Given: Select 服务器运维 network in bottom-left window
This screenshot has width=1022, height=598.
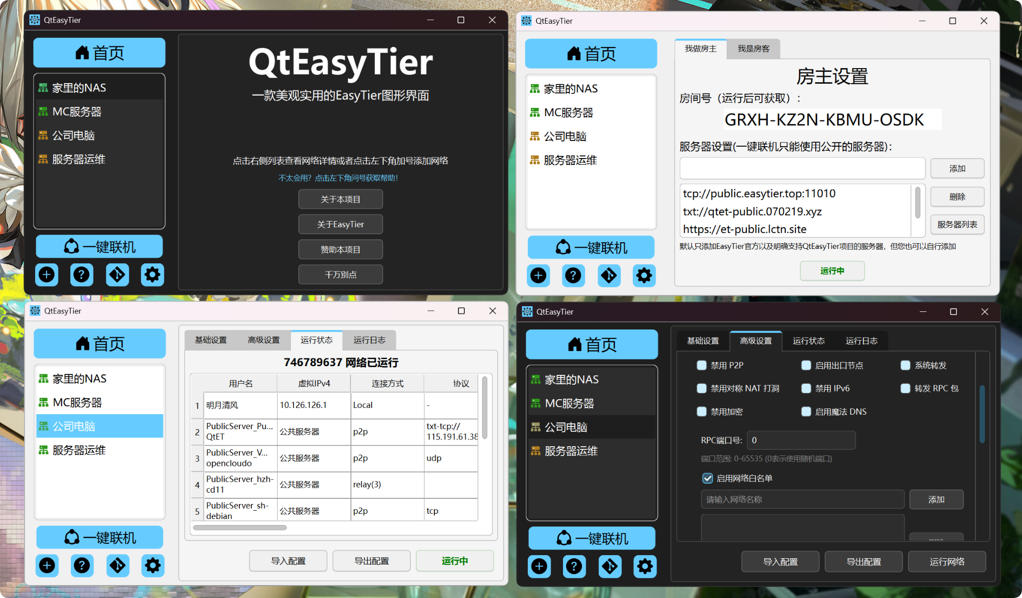Looking at the screenshot, I should pos(100,450).
